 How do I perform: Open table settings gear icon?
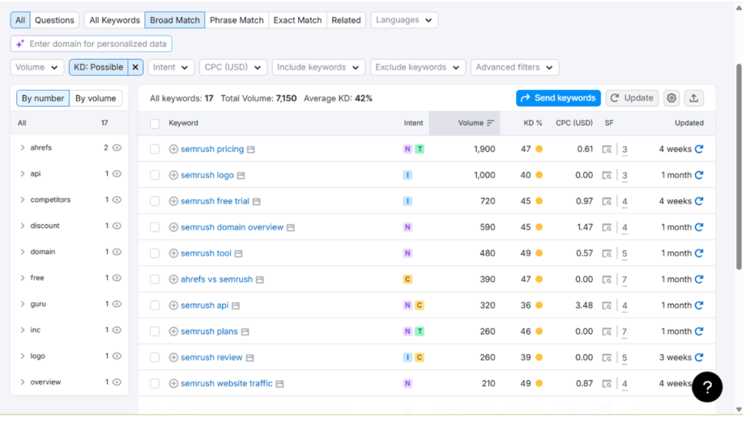pyautogui.click(x=672, y=99)
